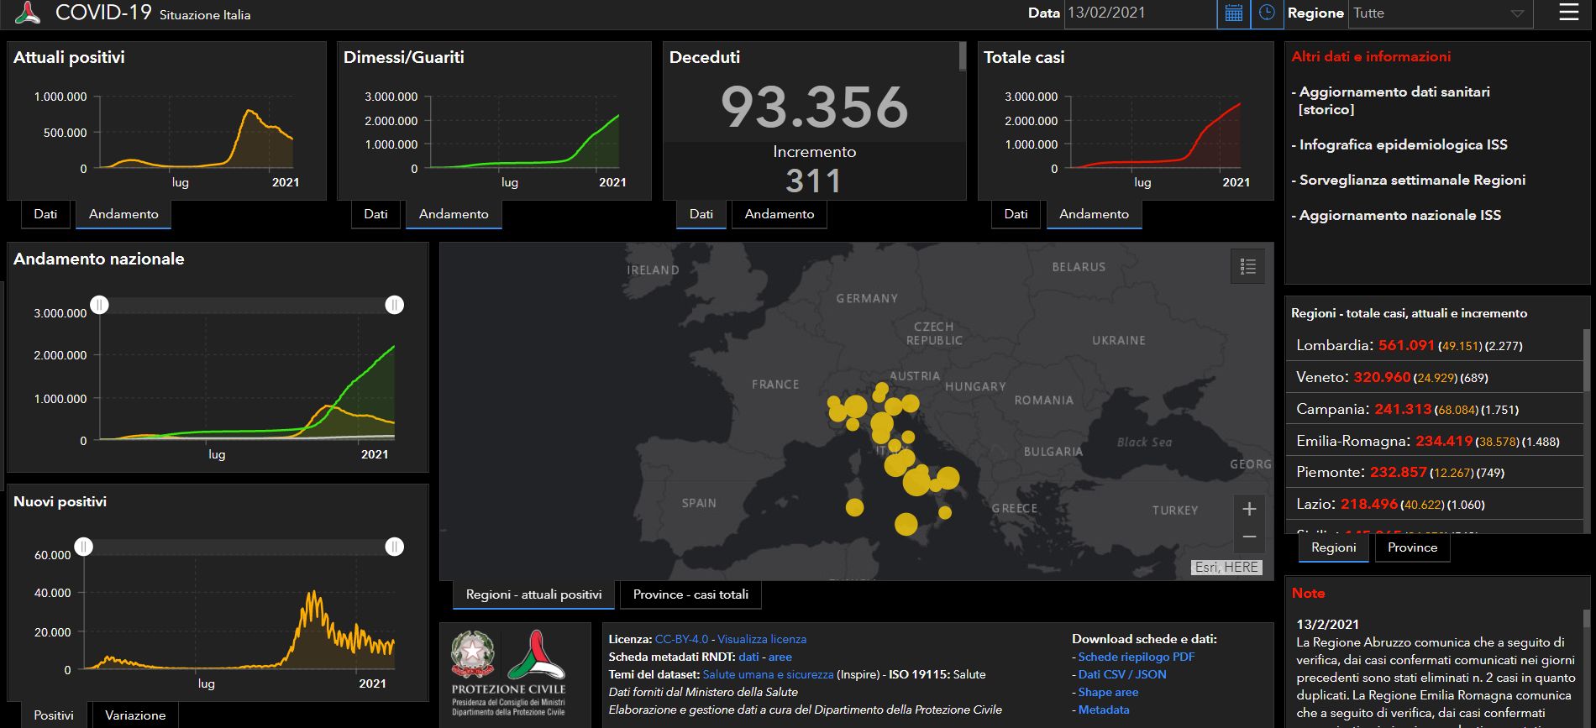Screen dimensions: 1596x728
Task: Open the hamburger menu in the header
Action: pyautogui.click(x=1568, y=13)
